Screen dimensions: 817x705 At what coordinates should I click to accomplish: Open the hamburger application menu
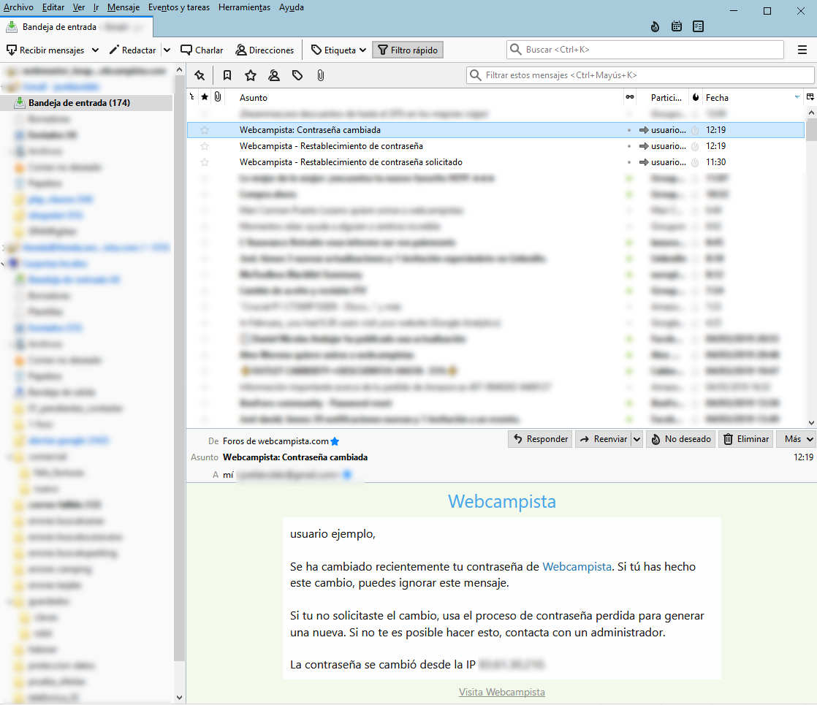click(x=802, y=50)
